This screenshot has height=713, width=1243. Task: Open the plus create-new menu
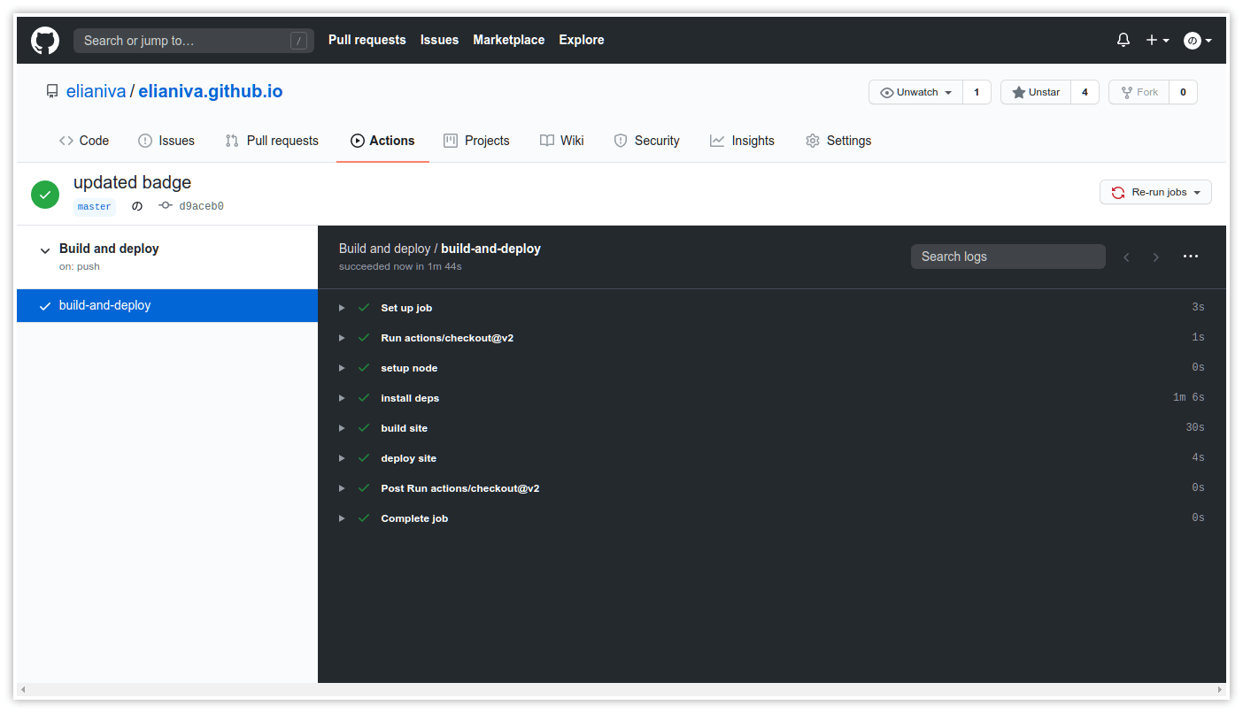tap(1157, 40)
